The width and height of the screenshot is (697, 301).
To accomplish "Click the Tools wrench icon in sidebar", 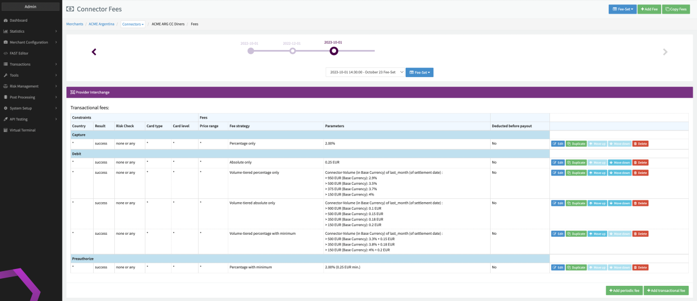I will (5, 75).
